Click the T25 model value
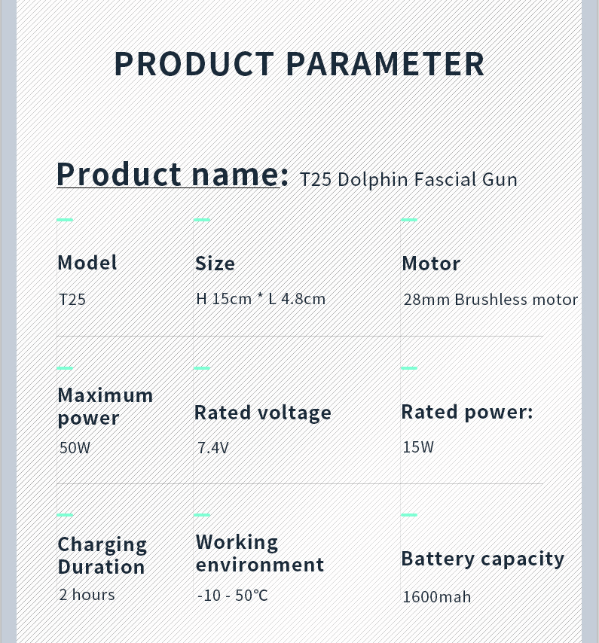 coord(72,300)
